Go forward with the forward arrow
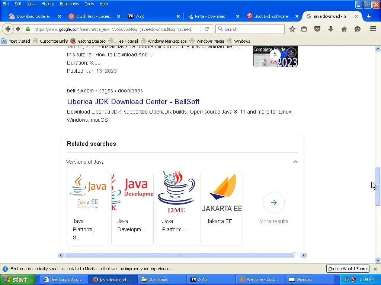The width and height of the screenshot is (381, 285). click(x=18, y=29)
